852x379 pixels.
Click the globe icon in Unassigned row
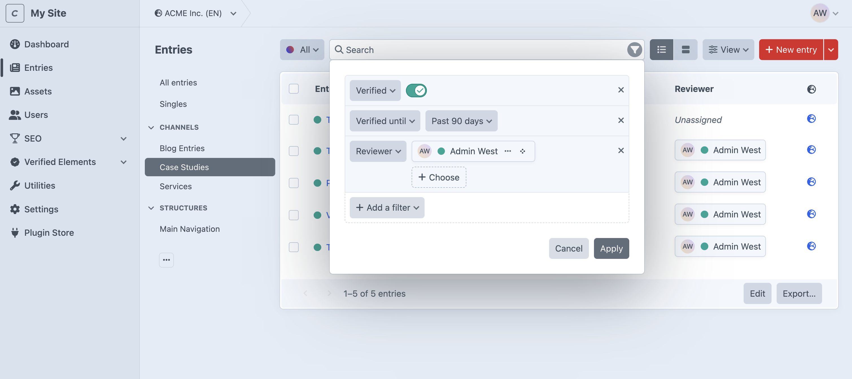811,119
